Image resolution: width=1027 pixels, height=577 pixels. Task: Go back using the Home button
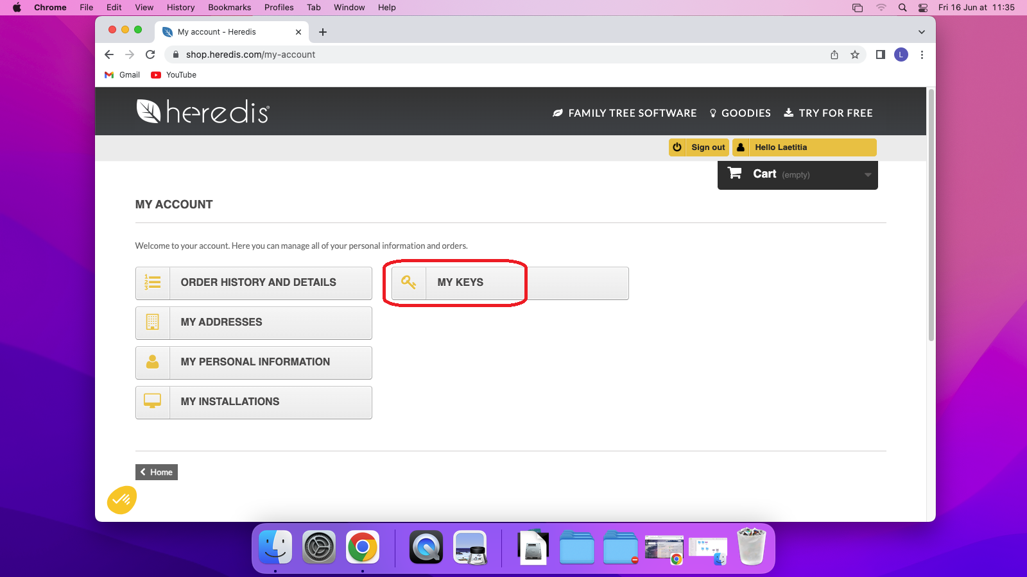(157, 472)
